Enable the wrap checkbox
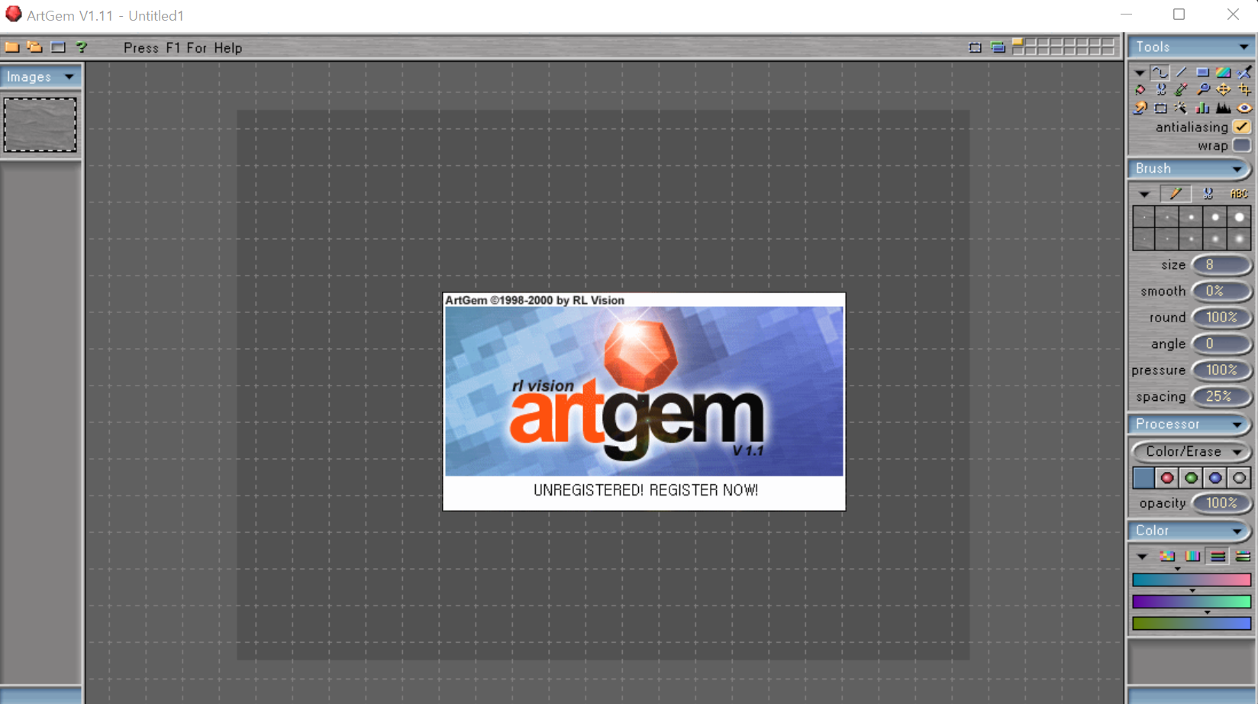 (1241, 145)
